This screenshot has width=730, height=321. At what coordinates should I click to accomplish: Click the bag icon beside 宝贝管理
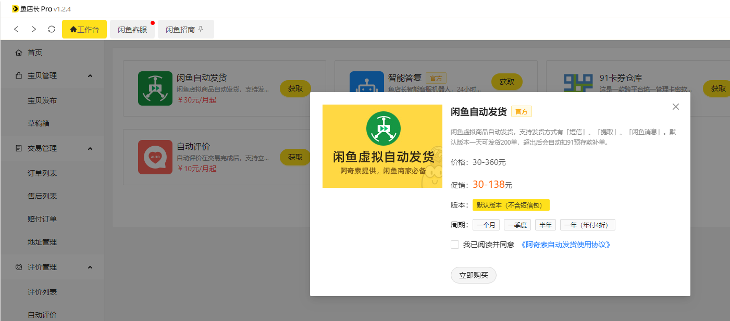click(x=19, y=75)
